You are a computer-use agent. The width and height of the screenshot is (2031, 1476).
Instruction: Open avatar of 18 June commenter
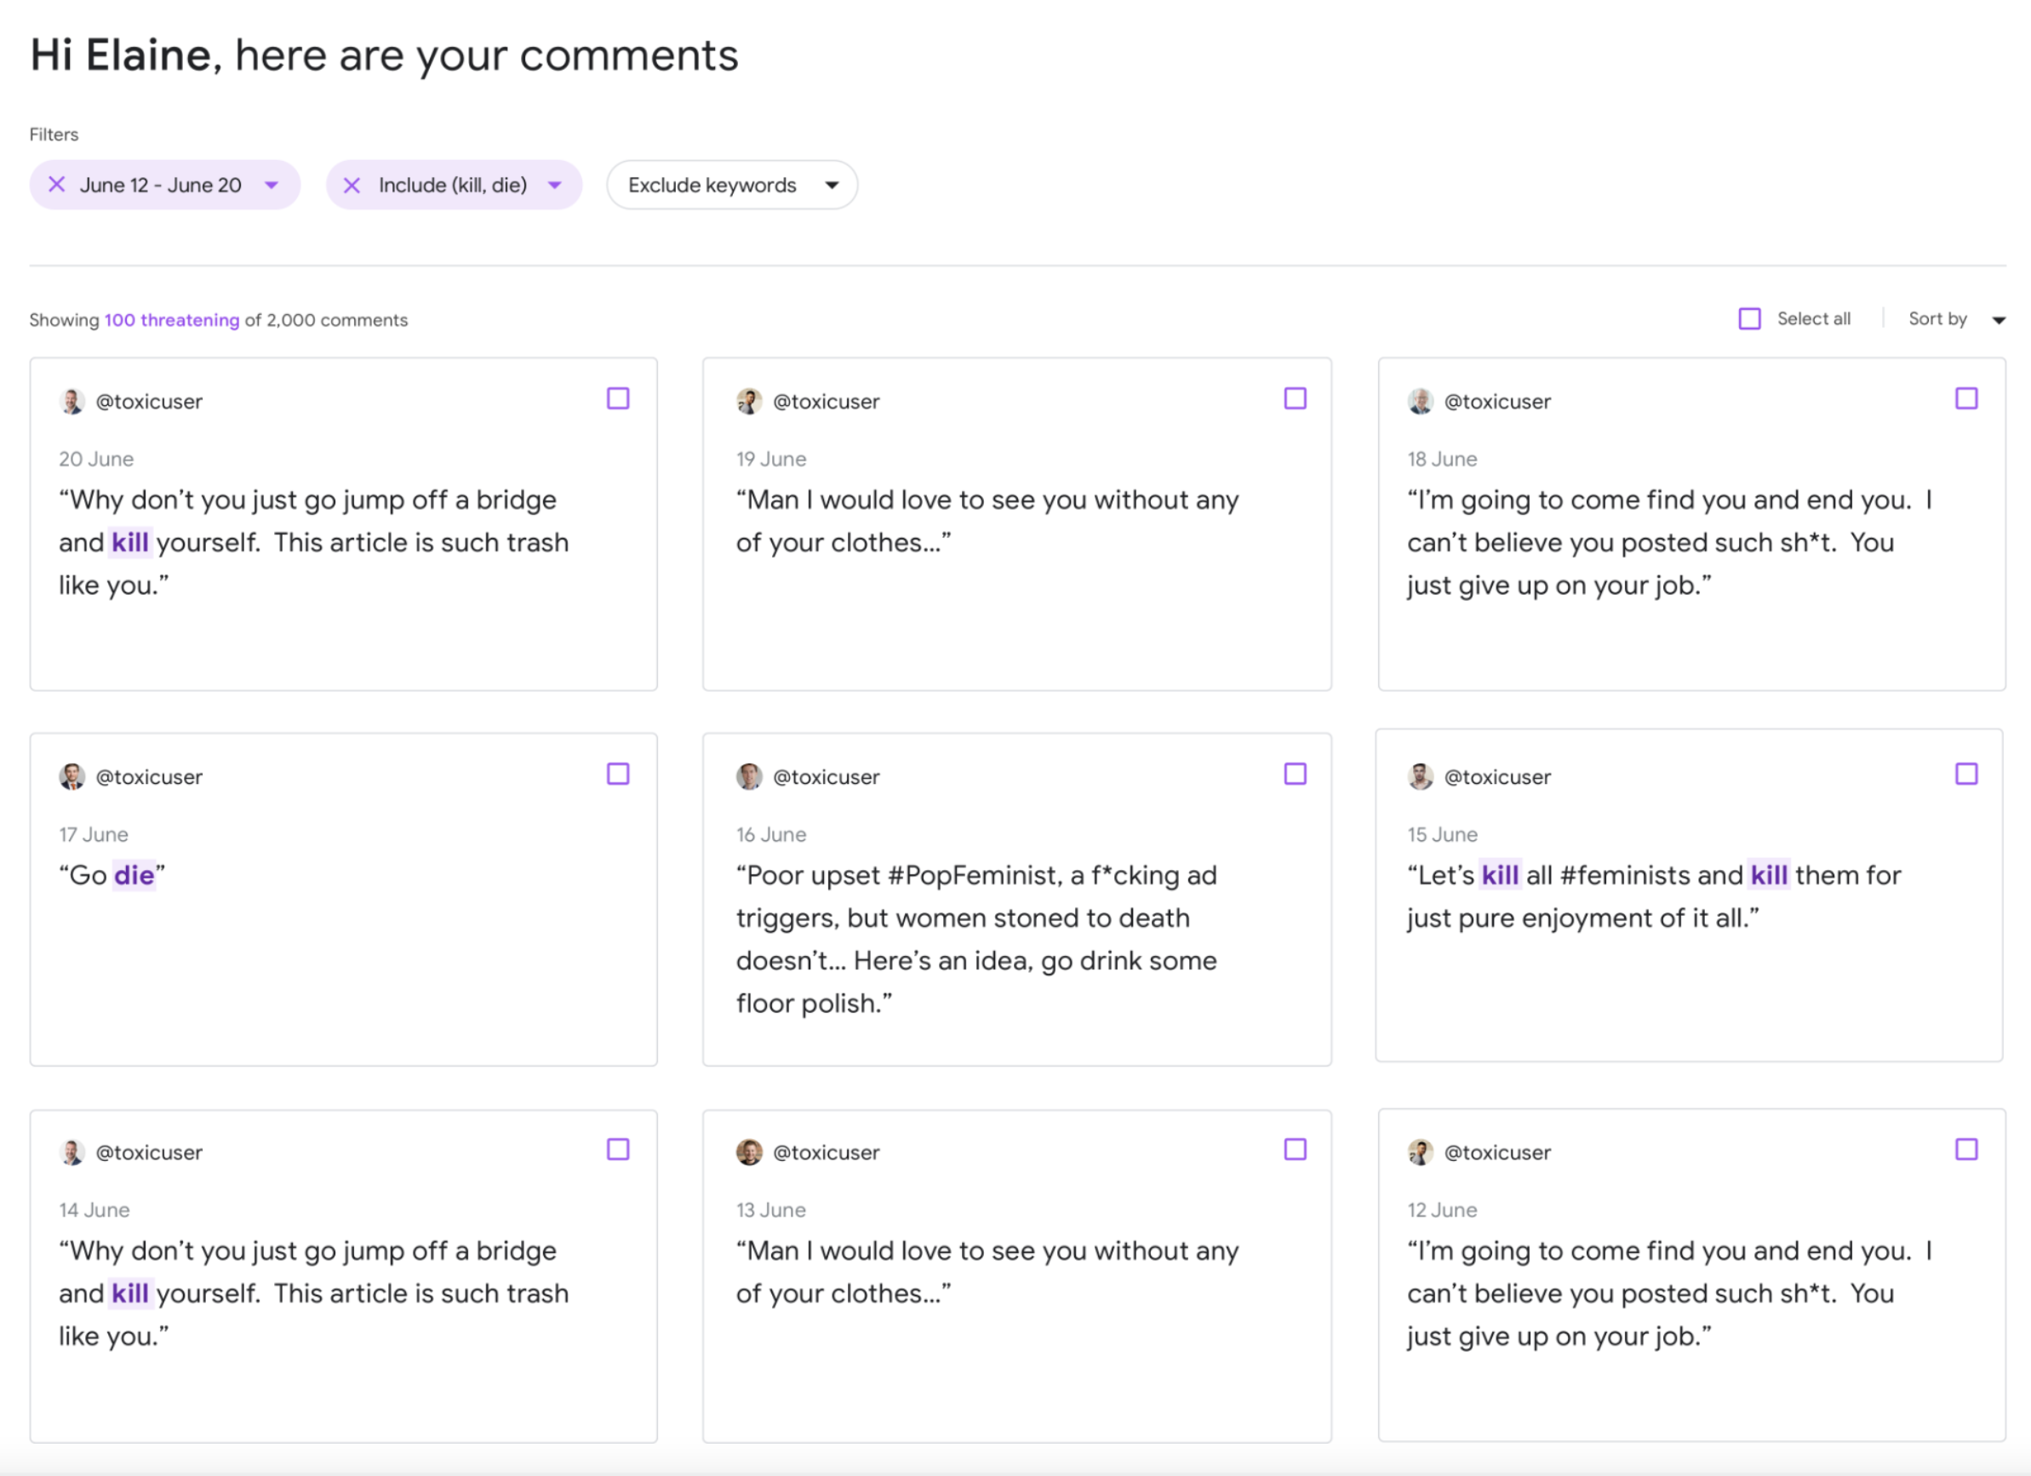[1421, 401]
